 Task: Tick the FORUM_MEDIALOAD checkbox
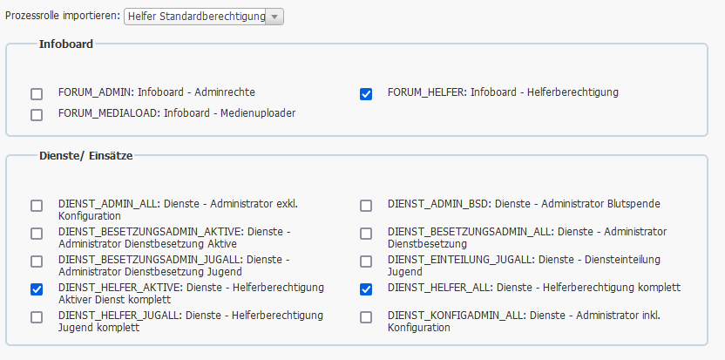pyautogui.click(x=37, y=114)
